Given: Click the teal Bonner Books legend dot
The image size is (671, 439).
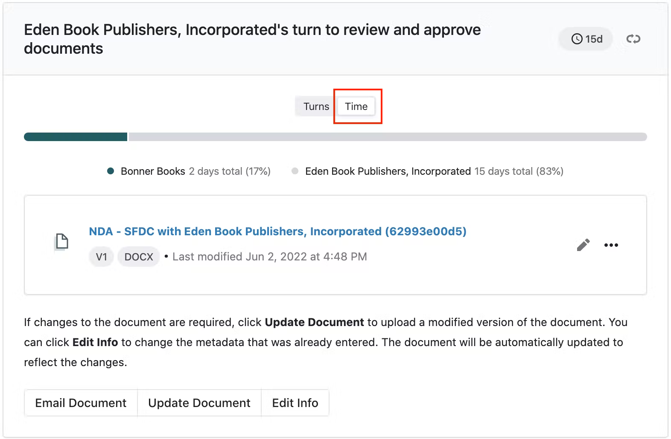Looking at the screenshot, I should pyautogui.click(x=111, y=171).
